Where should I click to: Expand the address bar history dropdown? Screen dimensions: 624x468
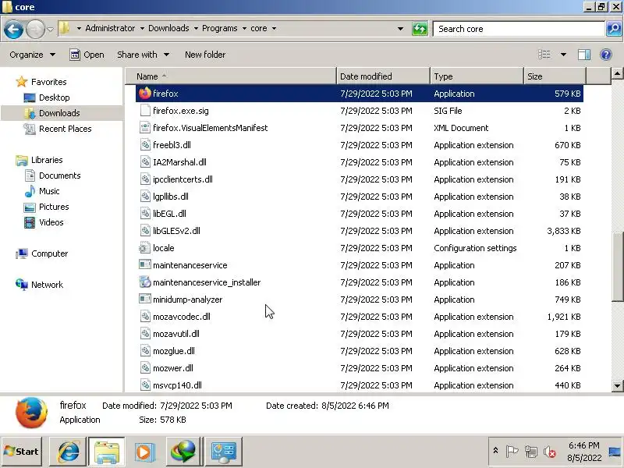[x=401, y=29]
